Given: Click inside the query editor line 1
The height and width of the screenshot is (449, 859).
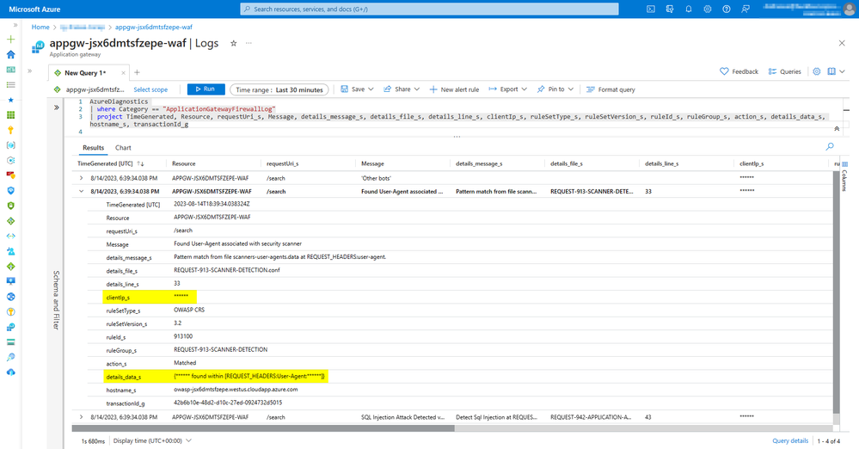Looking at the screenshot, I should [119, 101].
